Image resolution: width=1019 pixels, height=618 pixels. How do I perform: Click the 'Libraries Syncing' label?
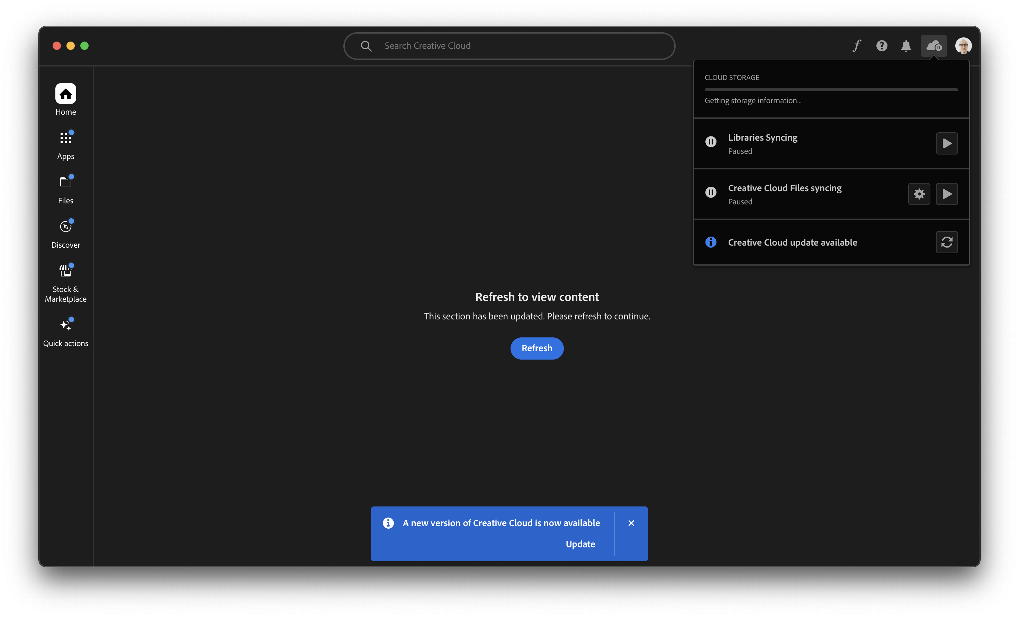(763, 138)
